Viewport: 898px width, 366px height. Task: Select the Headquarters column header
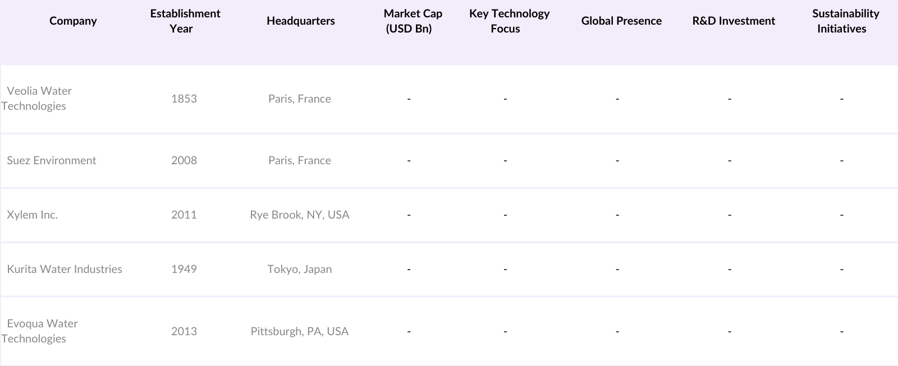(300, 21)
